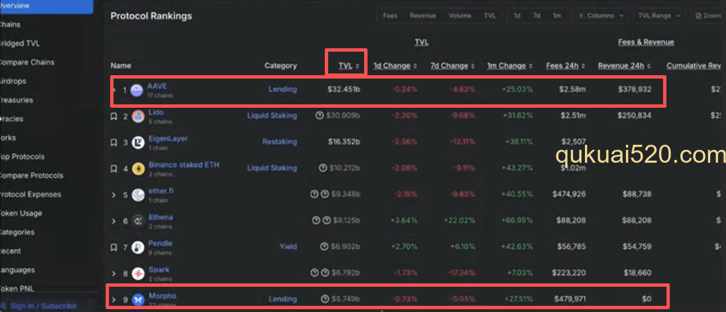Screen dimensions: 726x312
Task: Toggle the TVL button beside Volume
Action: 490,16
